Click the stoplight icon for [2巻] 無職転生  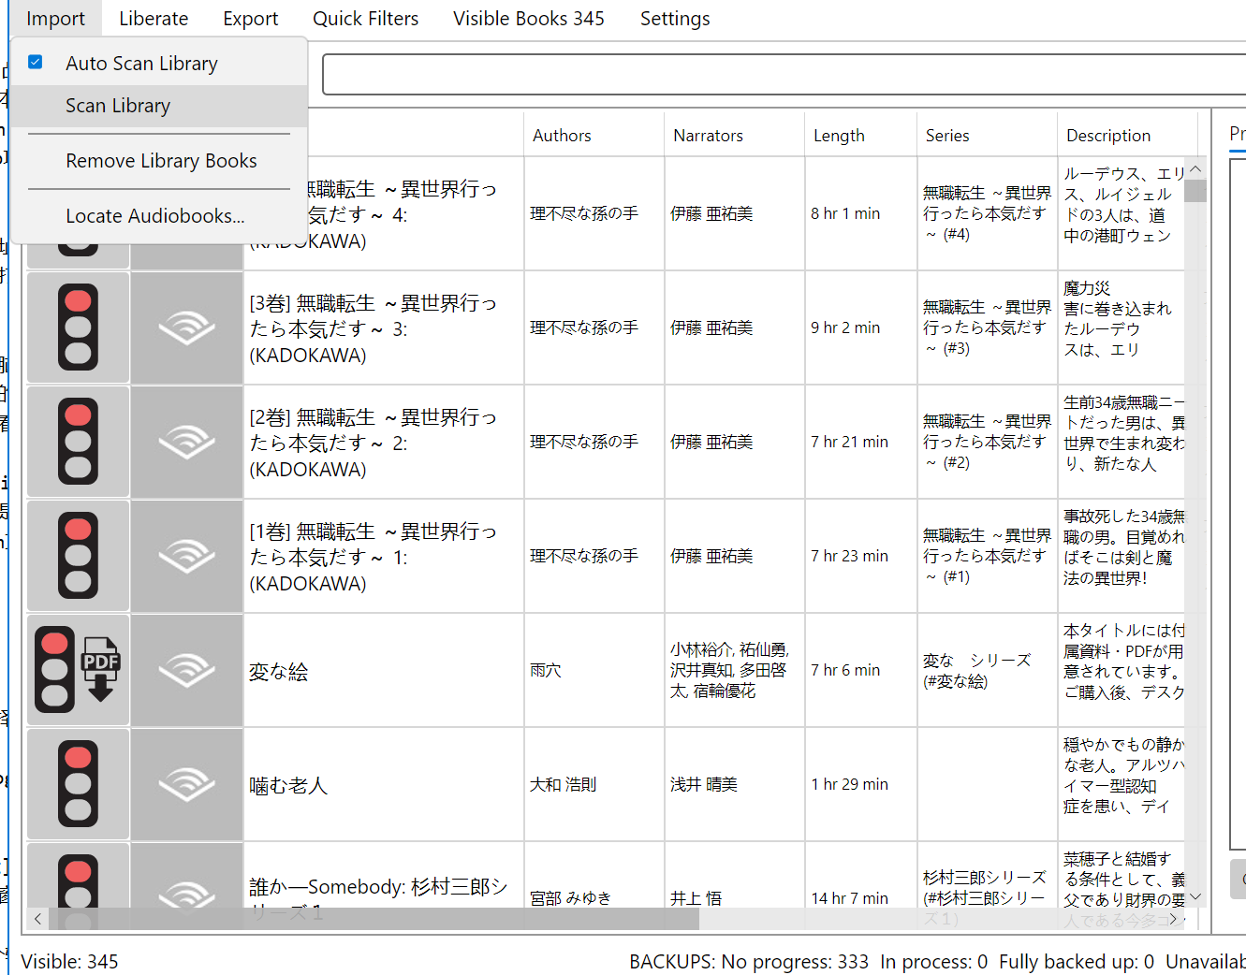point(79,442)
